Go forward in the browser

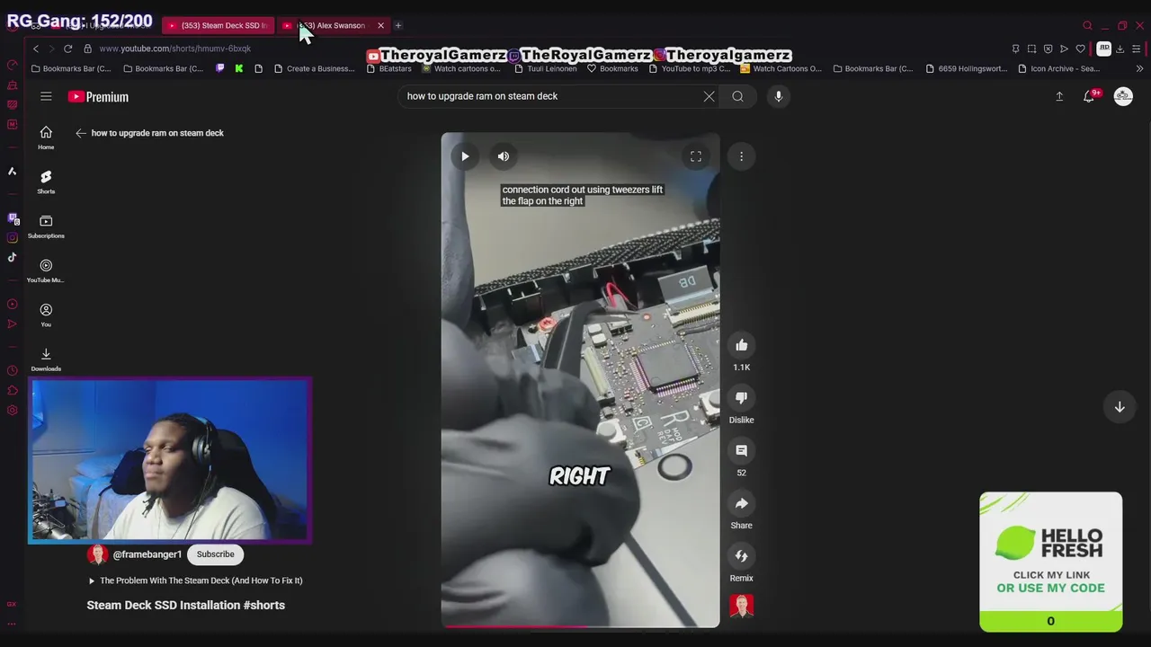click(x=51, y=49)
